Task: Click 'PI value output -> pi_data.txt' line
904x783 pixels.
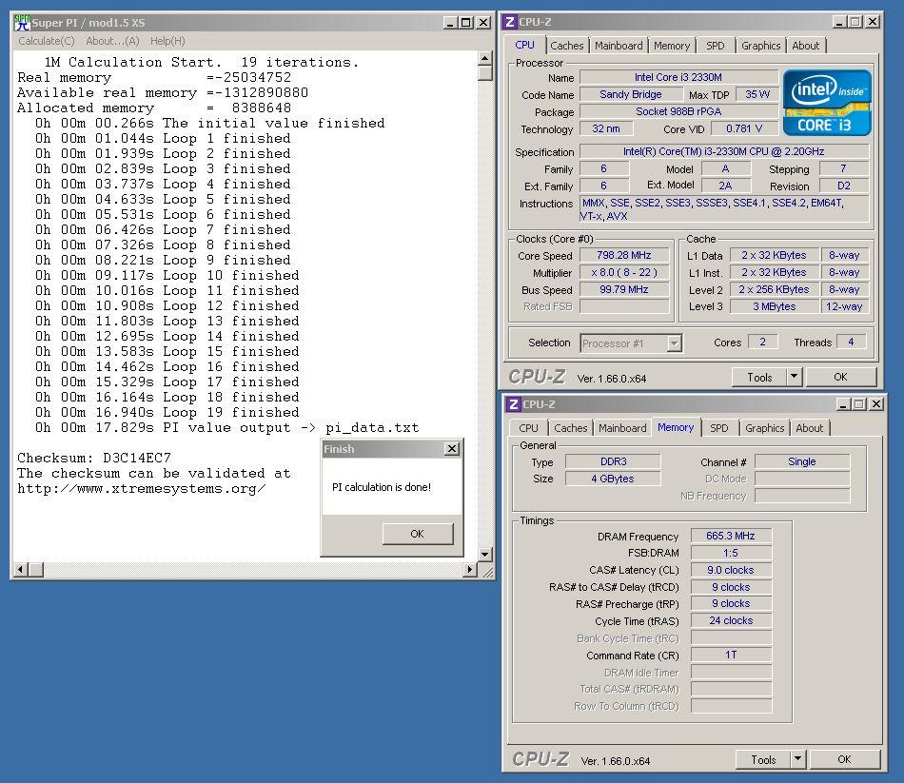Action: 226,428
